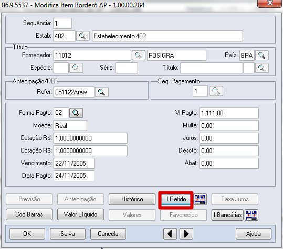The width and height of the screenshot is (283, 249).
Task: Click the Vencimento date field
Action: [x=74, y=163]
